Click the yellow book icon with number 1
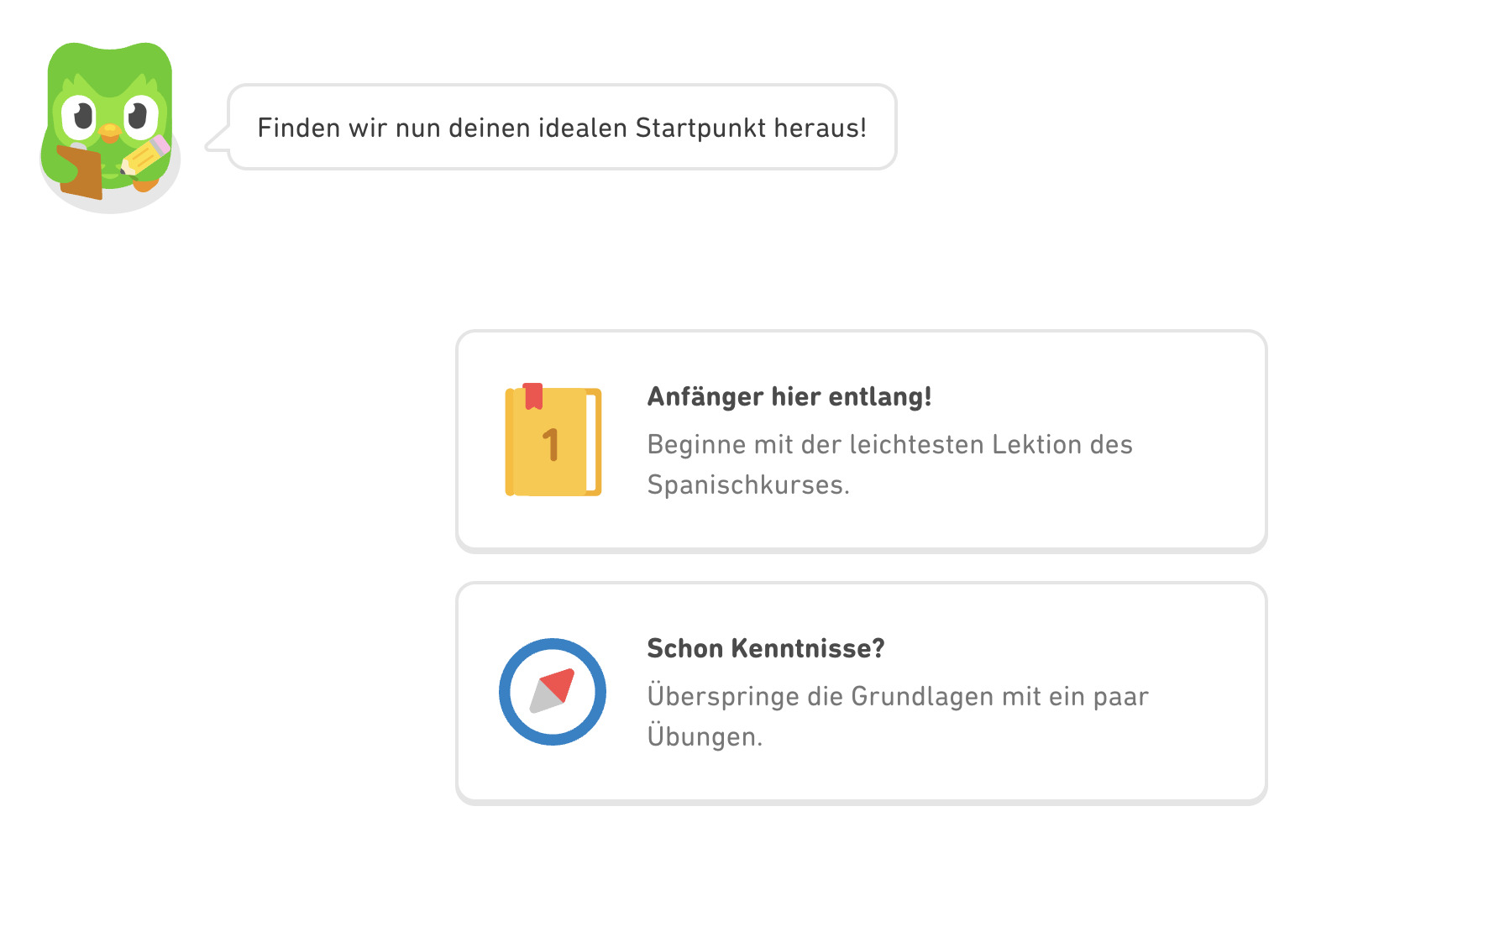 tap(553, 439)
